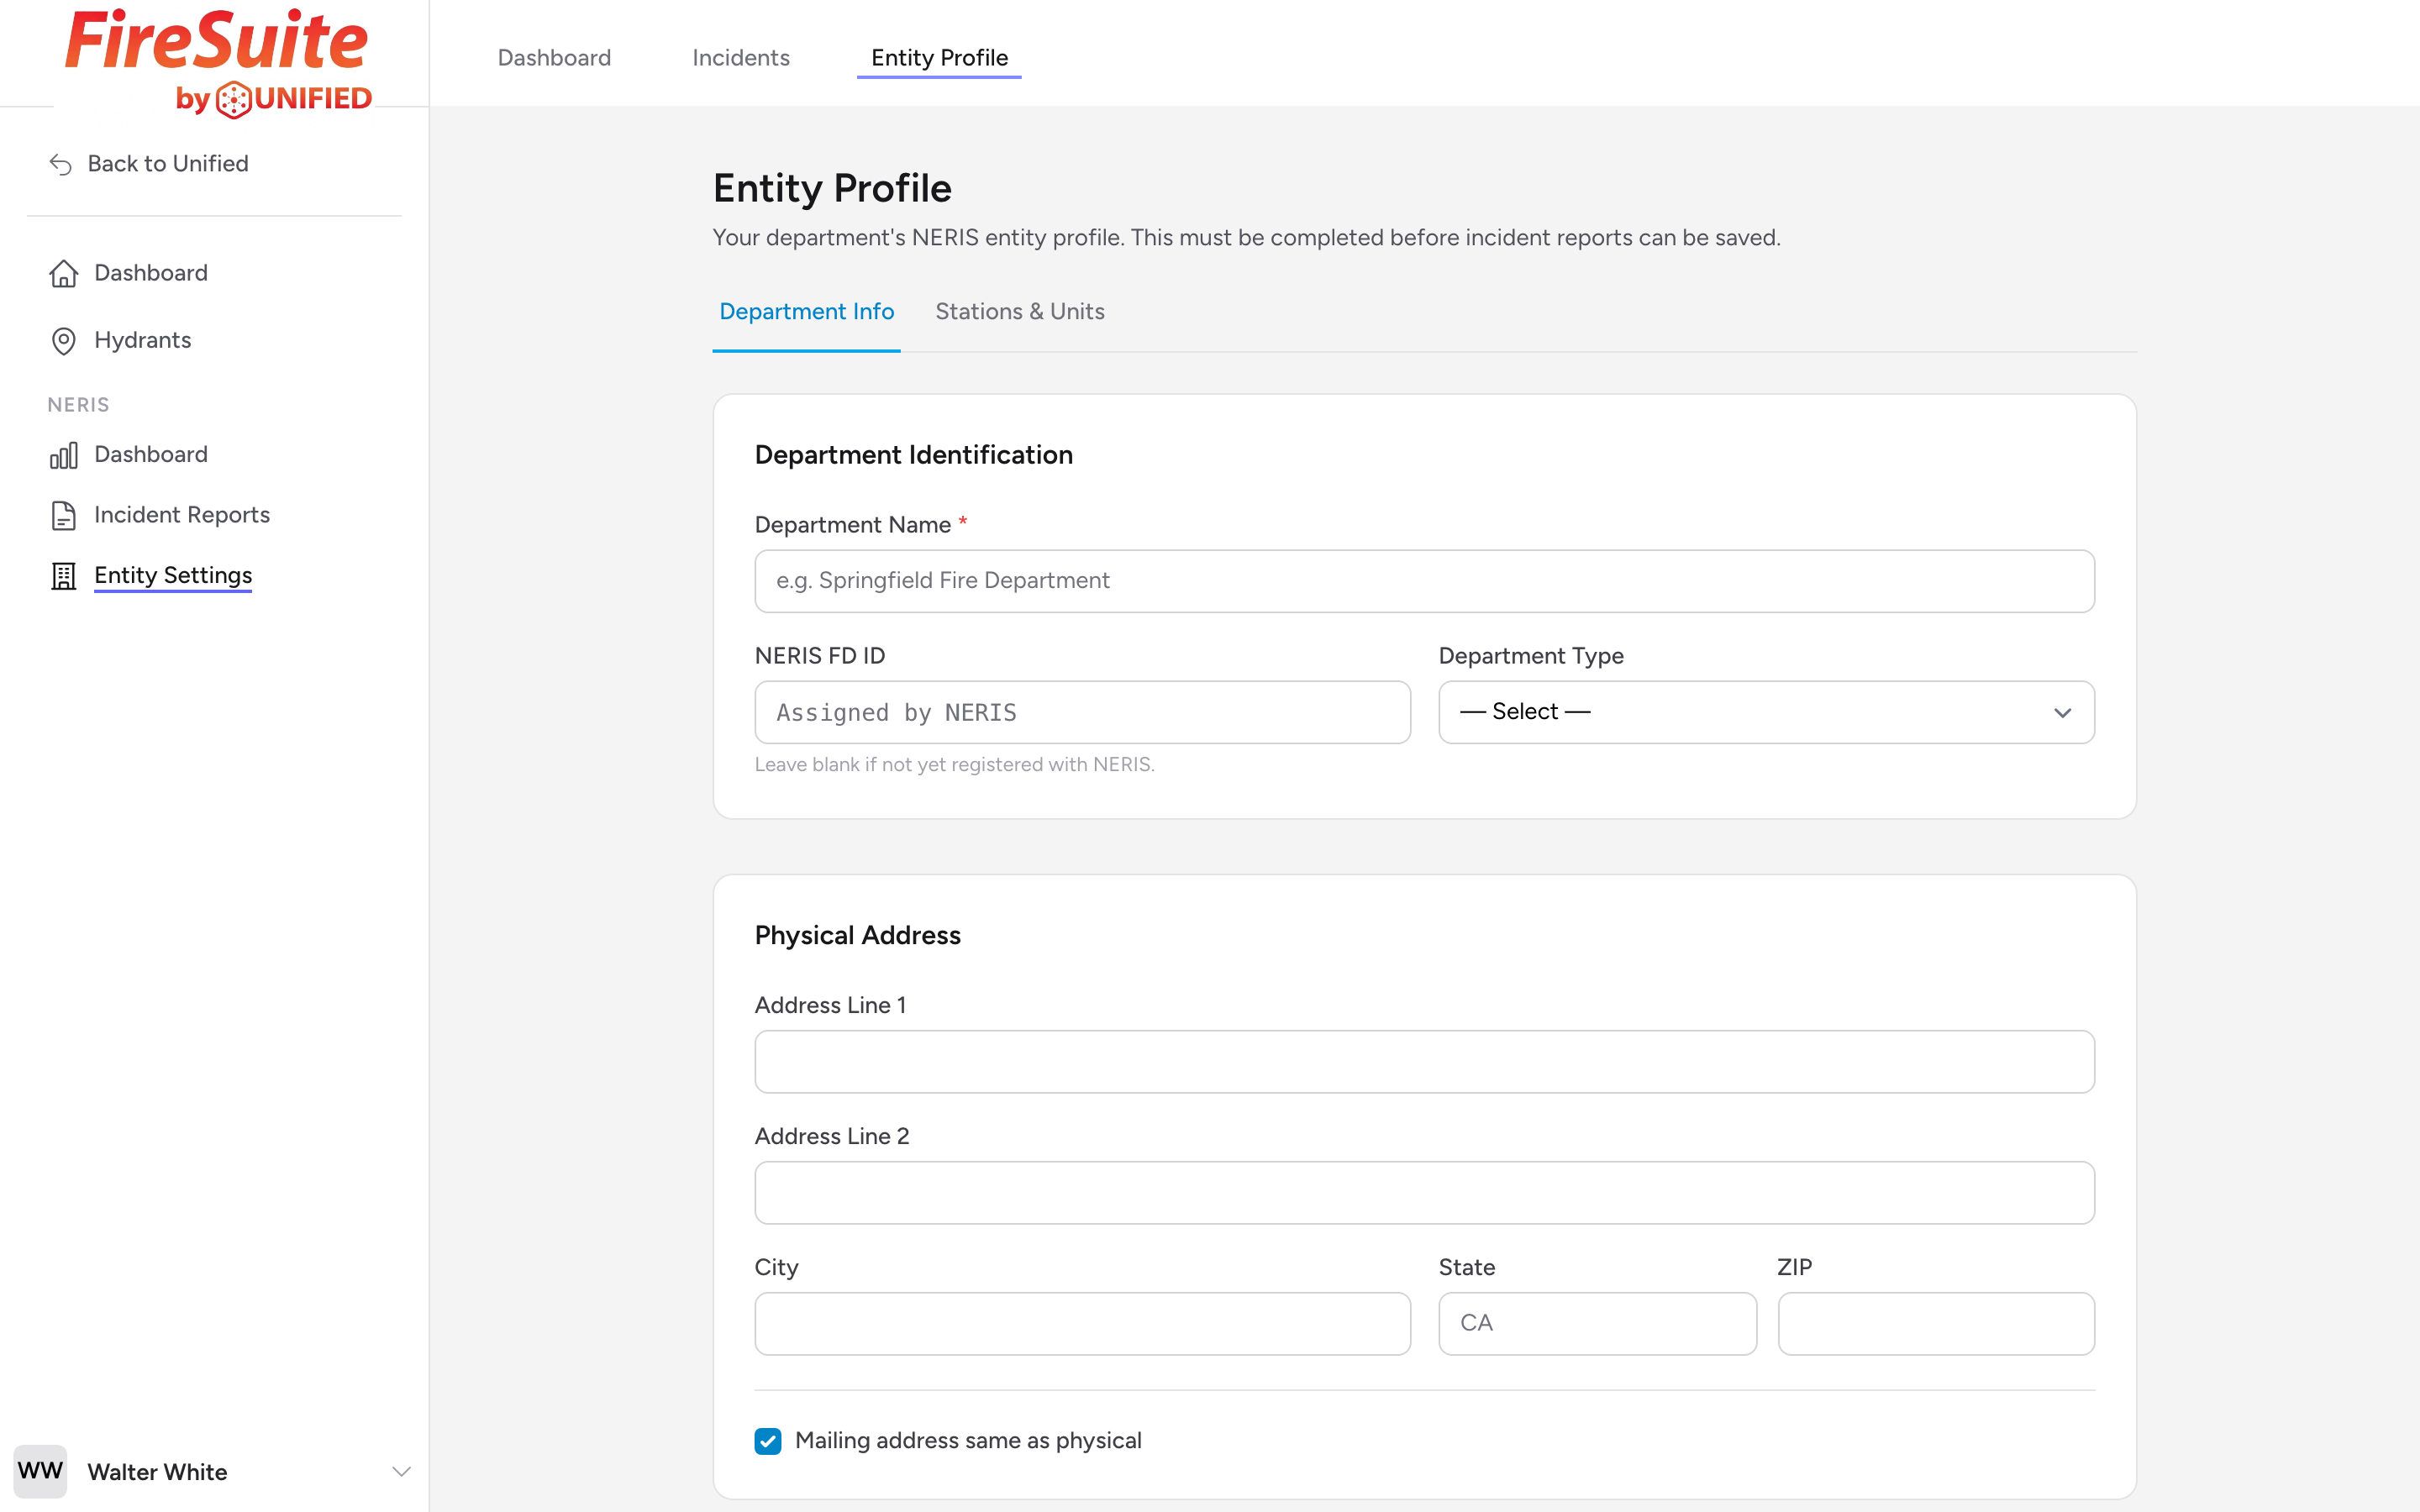Screen dimensions: 2420x1512
Task: Click the Address Line 1 field
Action: pos(1424,1062)
